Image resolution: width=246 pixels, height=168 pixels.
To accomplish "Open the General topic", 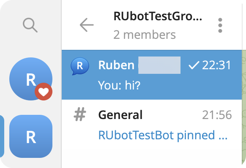I will coord(152,125).
